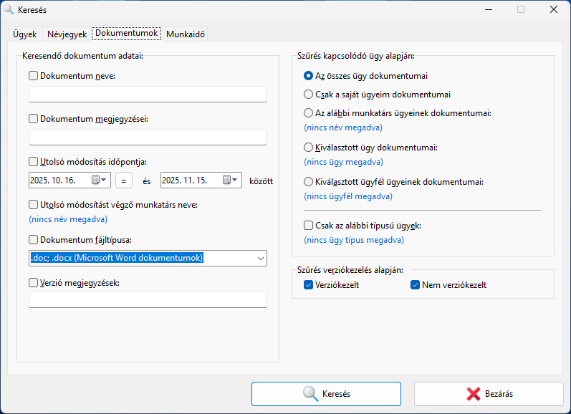This screenshot has height=414, width=571.
Task: Enable Utolsó módosítás időpontja checkbox
Action: coord(34,162)
